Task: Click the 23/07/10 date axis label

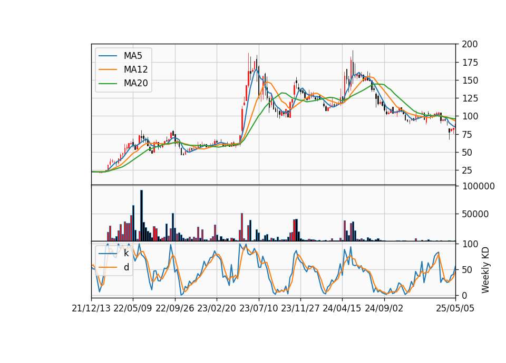Action: 258,308
